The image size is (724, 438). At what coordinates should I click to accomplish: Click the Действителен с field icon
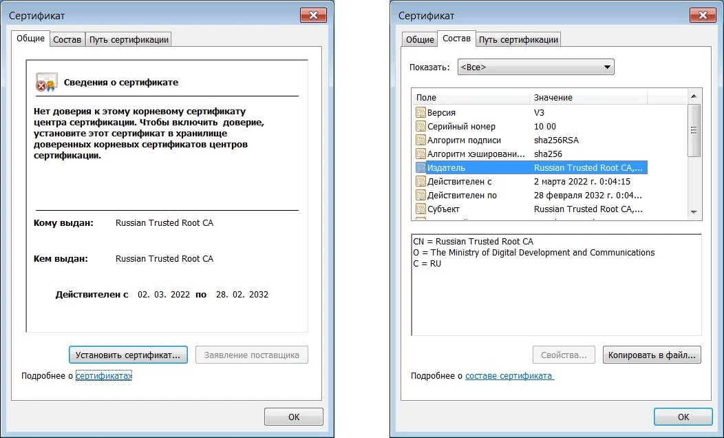tap(420, 182)
